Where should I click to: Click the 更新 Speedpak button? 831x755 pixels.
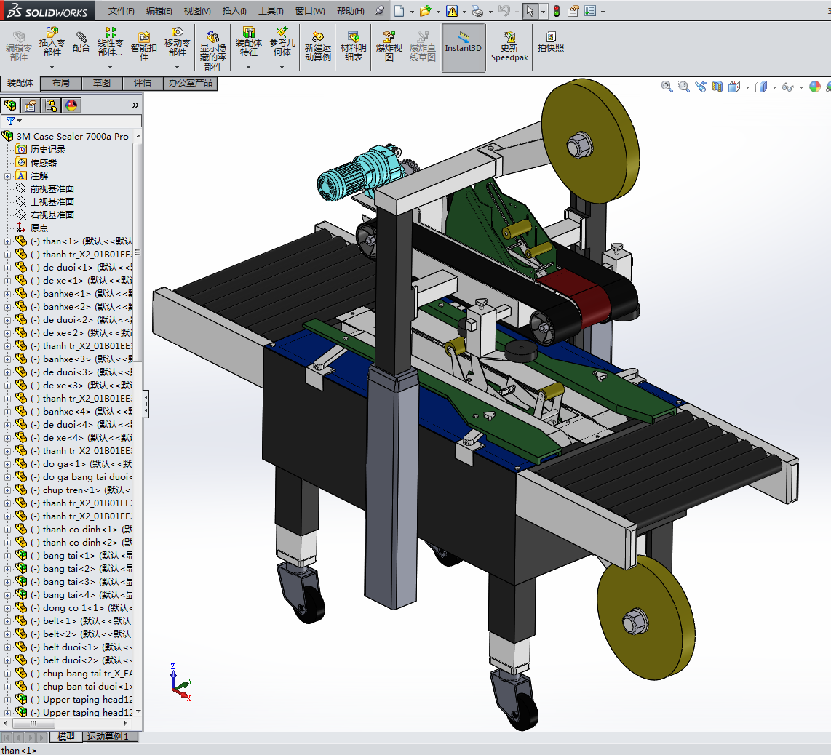(x=509, y=47)
